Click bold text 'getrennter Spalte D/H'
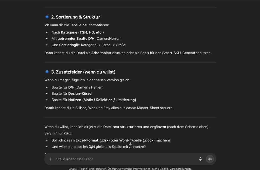Image resolution: width=260 pixels, height=170 pixels. 76,38
